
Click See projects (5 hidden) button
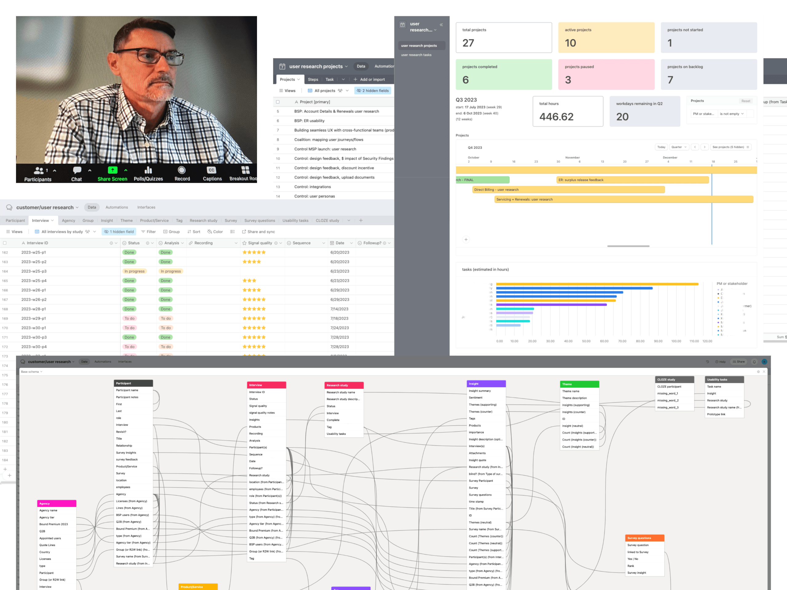[x=731, y=147]
